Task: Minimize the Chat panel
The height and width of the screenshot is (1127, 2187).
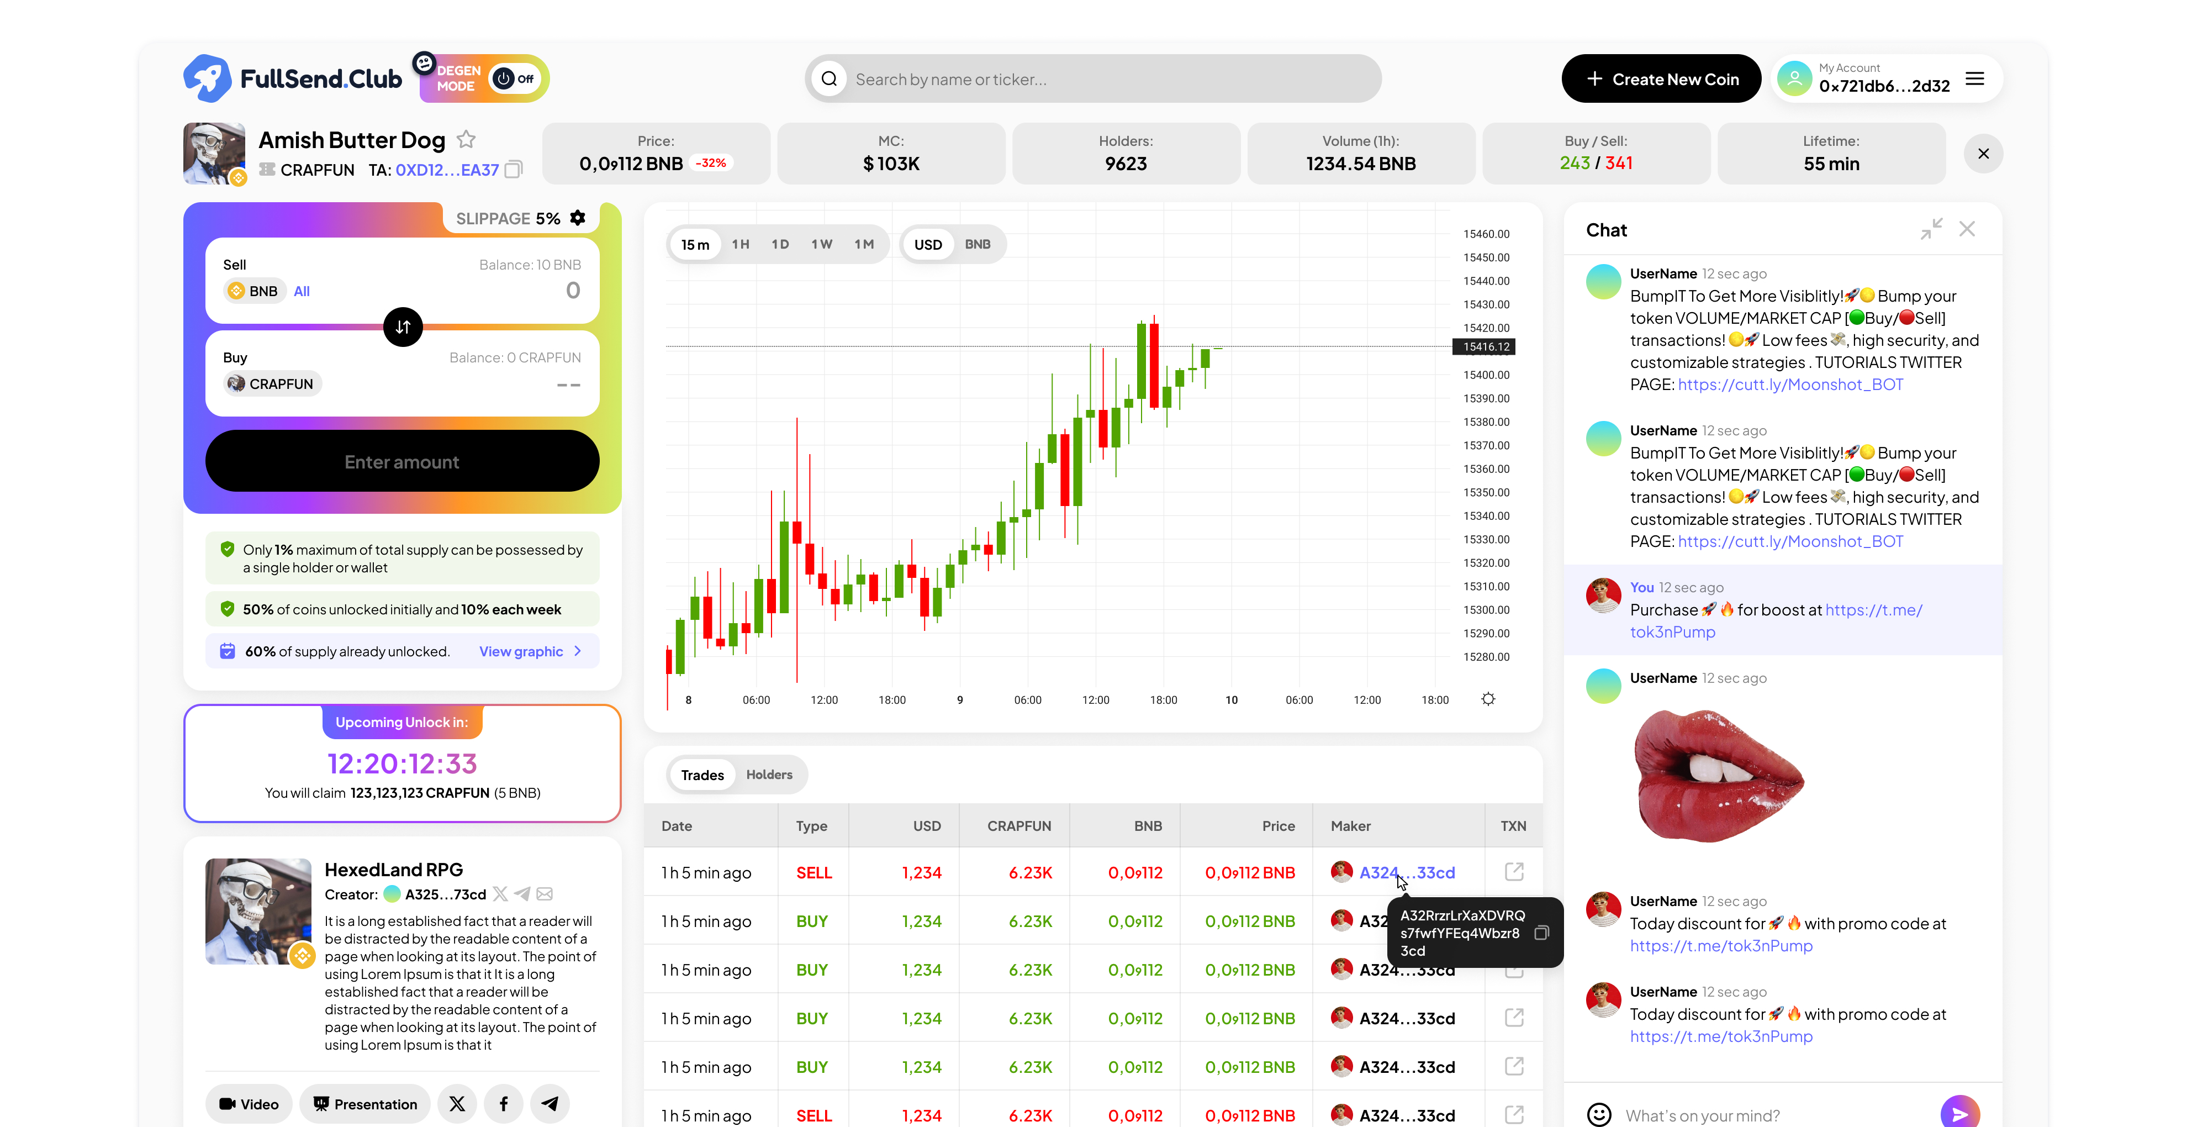Action: coord(1931,229)
